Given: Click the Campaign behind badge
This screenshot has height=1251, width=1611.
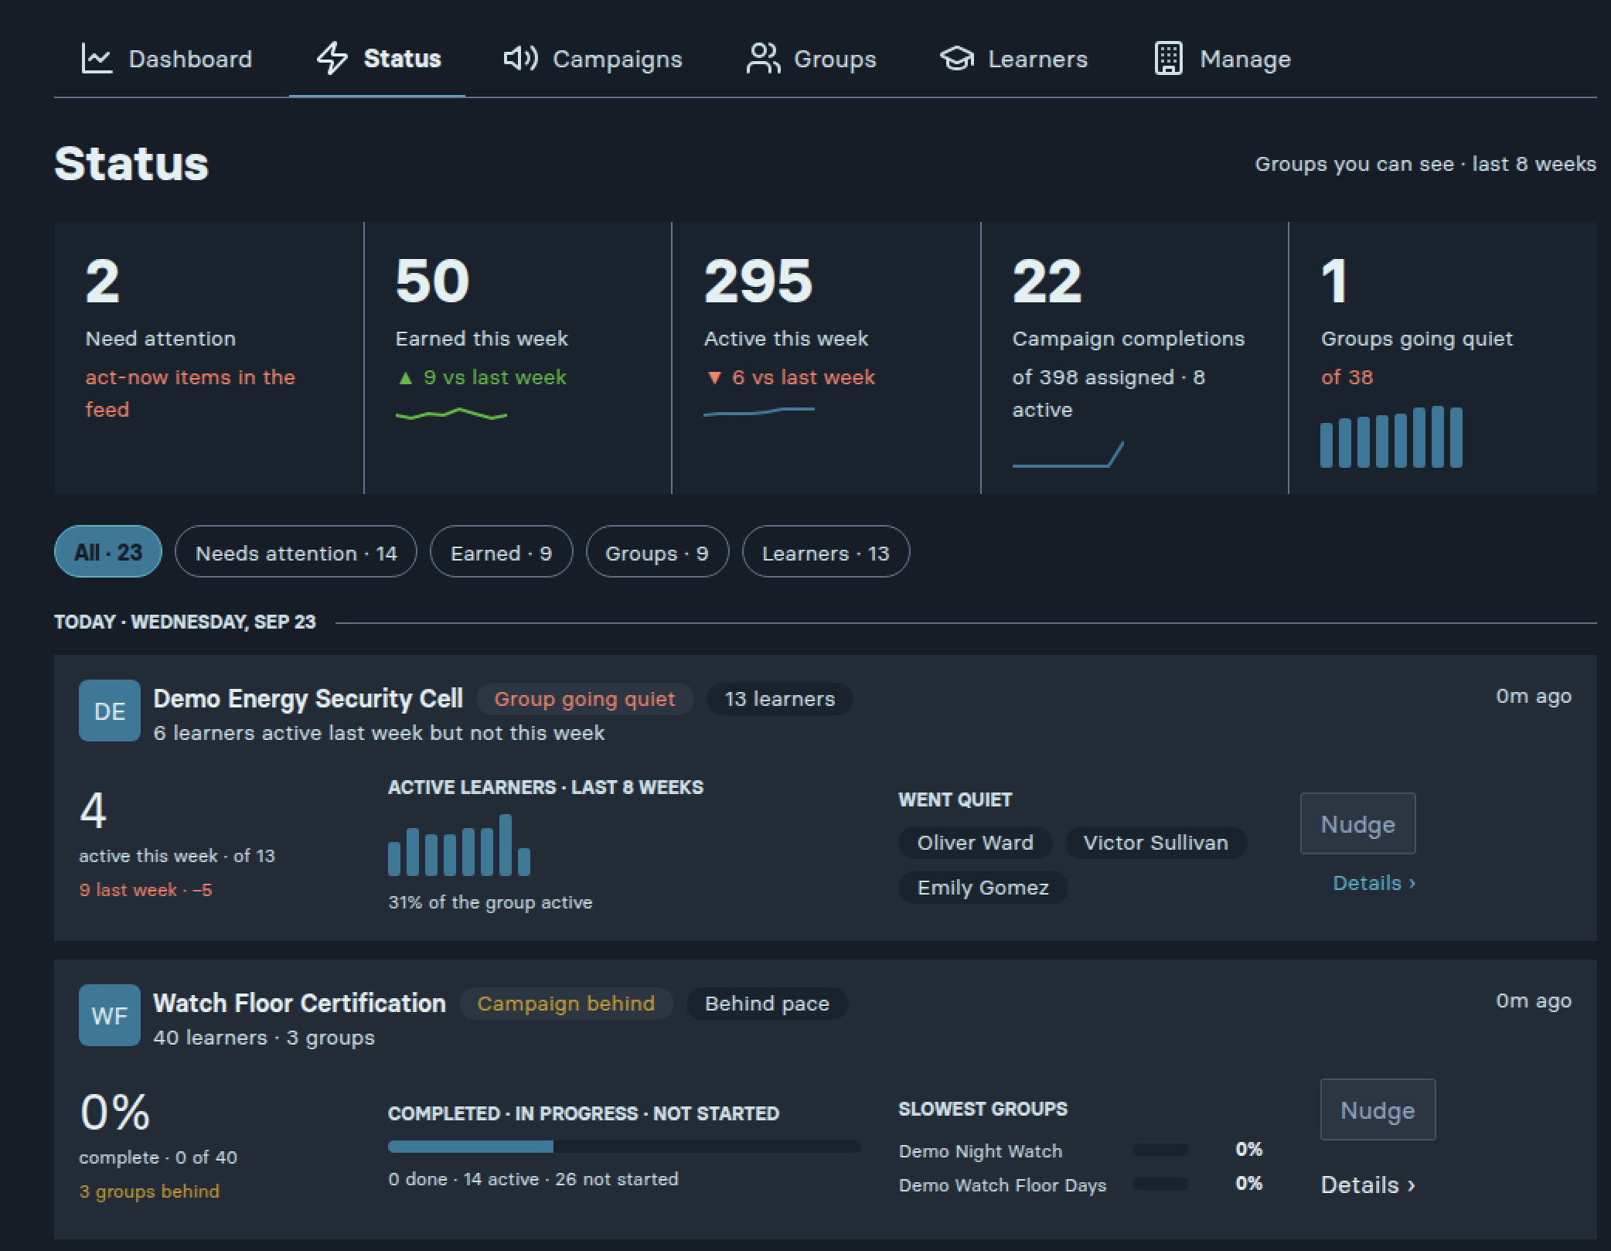Looking at the screenshot, I should [x=567, y=1004].
